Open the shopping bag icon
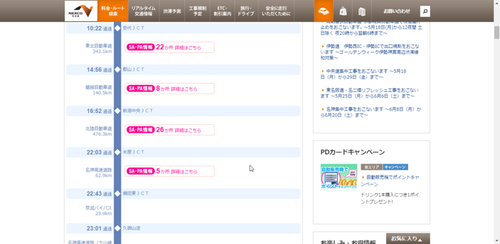This screenshot has width=500, height=244. pos(342,11)
